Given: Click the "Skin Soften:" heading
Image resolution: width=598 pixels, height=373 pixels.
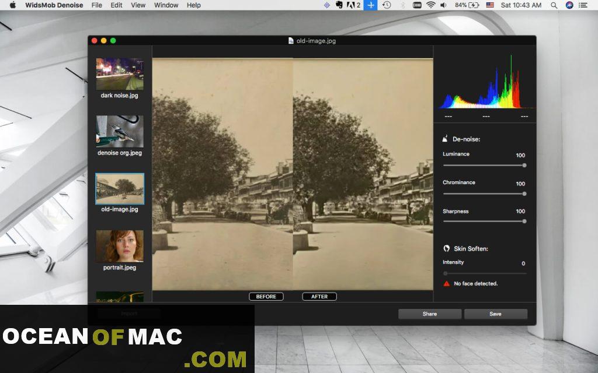Looking at the screenshot, I should tap(471, 248).
